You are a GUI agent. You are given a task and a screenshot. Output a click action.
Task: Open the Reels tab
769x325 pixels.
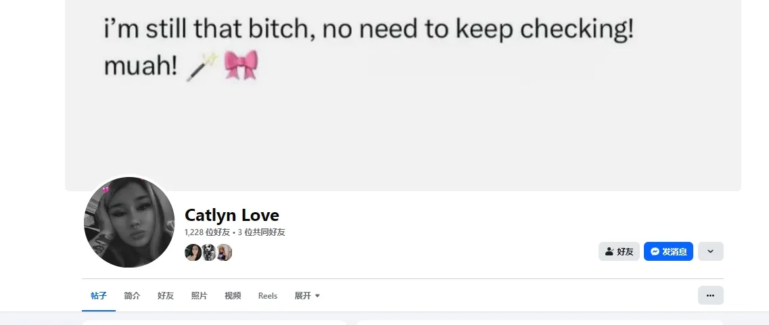(x=268, y=296)
